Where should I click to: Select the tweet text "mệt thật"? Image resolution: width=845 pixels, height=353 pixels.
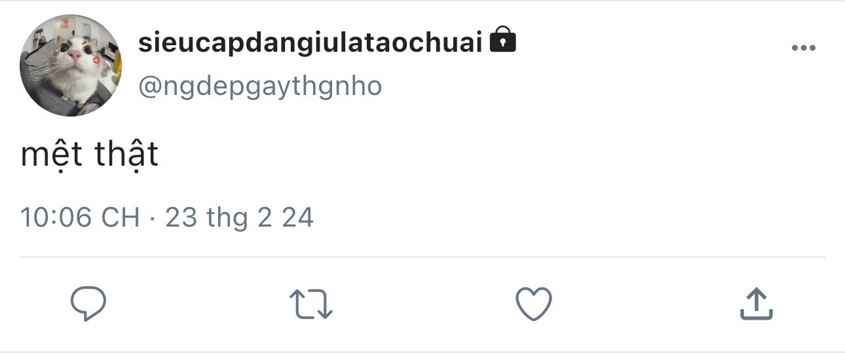(x=90, y=155)
